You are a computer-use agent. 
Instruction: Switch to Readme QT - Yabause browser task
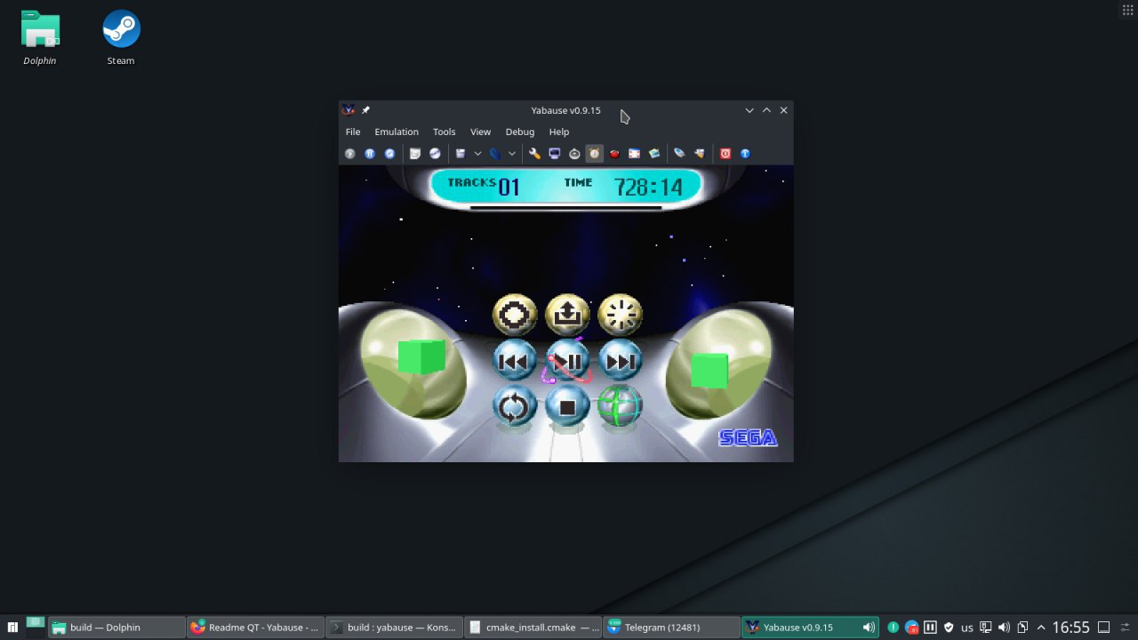(x=256, y=628)
